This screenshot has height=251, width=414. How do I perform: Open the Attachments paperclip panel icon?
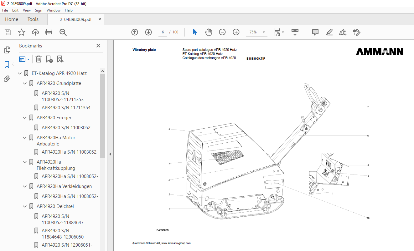tap(7, 79)
